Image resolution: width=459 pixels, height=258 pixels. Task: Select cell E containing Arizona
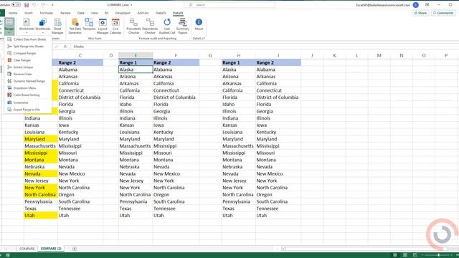(136, 77)
